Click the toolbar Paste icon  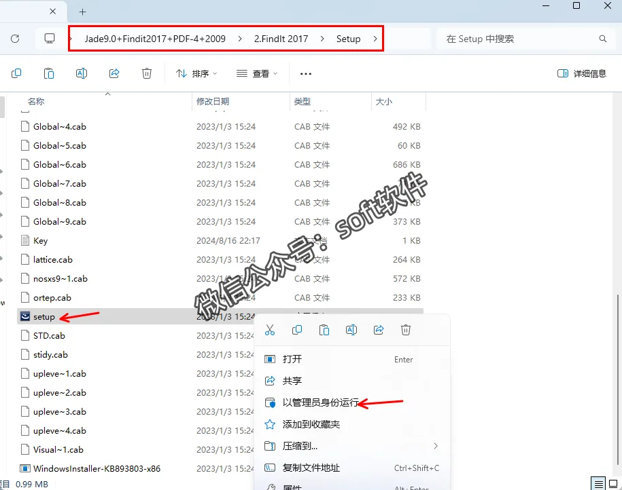49,73
